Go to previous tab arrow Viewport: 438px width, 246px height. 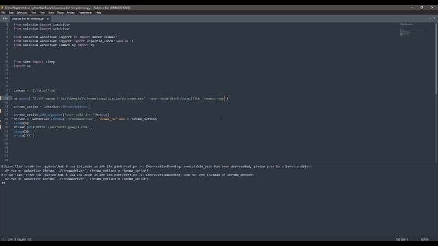pos(3,18)
